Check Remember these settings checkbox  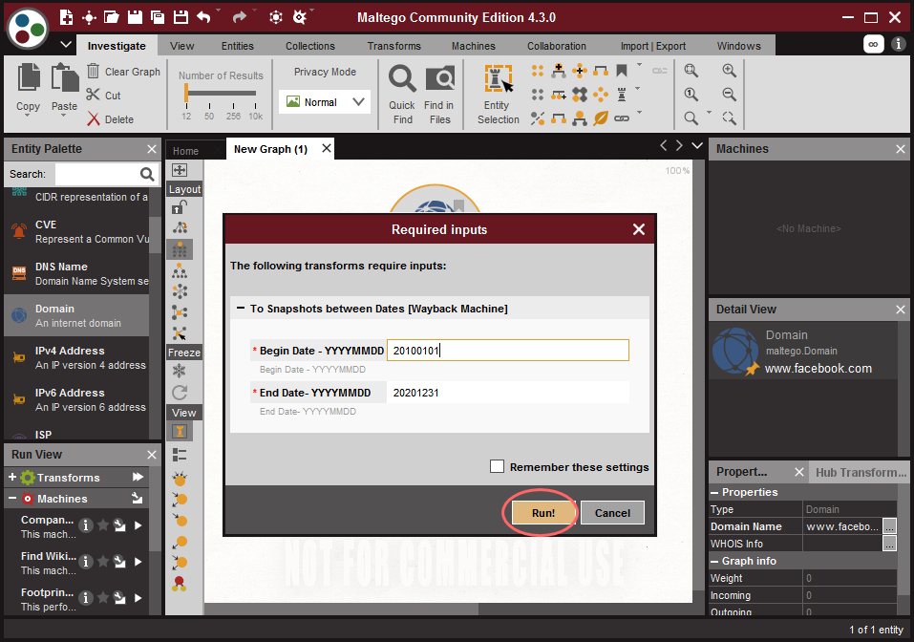pos(497,466)
